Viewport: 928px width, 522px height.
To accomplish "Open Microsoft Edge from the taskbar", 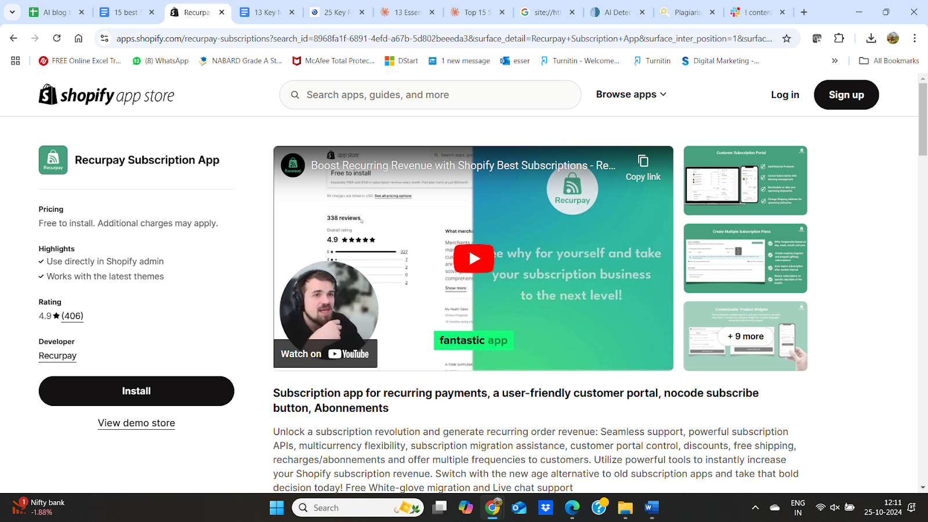I will coord(572,507).
